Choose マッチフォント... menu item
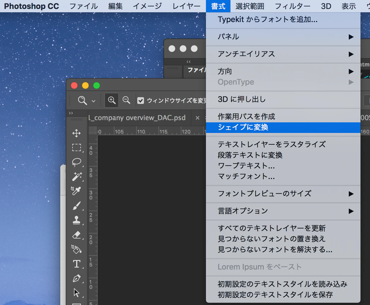370x305 pixels. pyautogui.click(x=283, y=176)
